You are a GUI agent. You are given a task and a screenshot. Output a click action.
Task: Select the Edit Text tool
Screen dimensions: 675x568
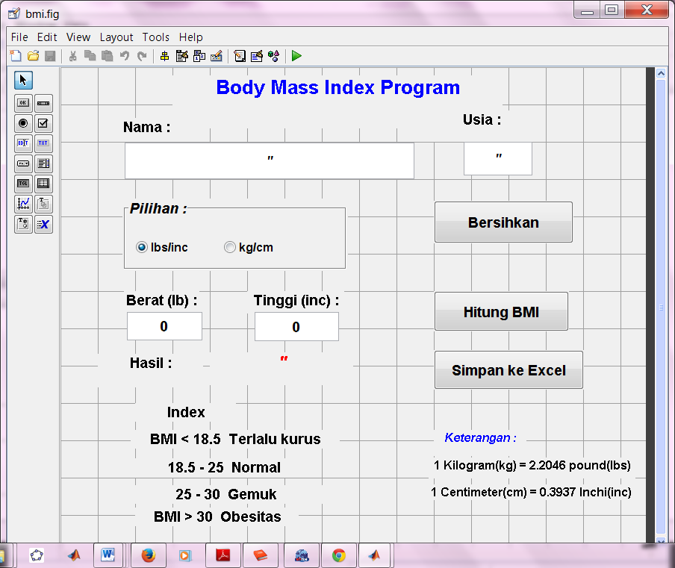pos(22,143)
